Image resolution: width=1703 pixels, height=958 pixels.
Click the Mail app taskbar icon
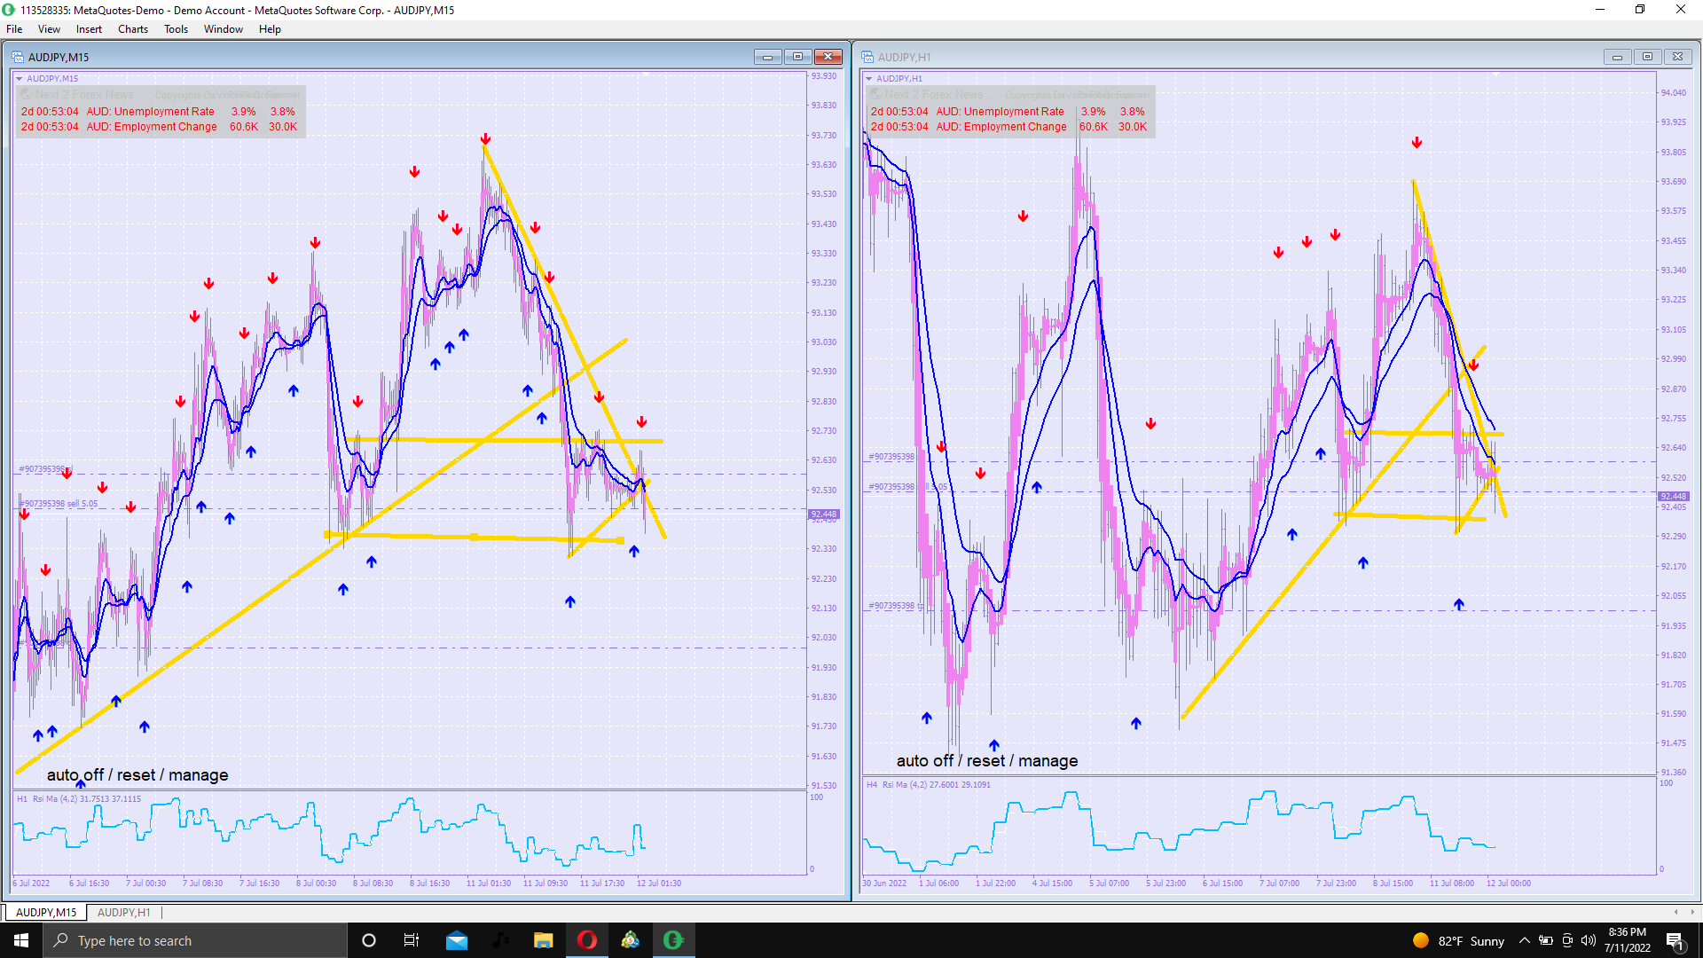(x=457, y=940)
